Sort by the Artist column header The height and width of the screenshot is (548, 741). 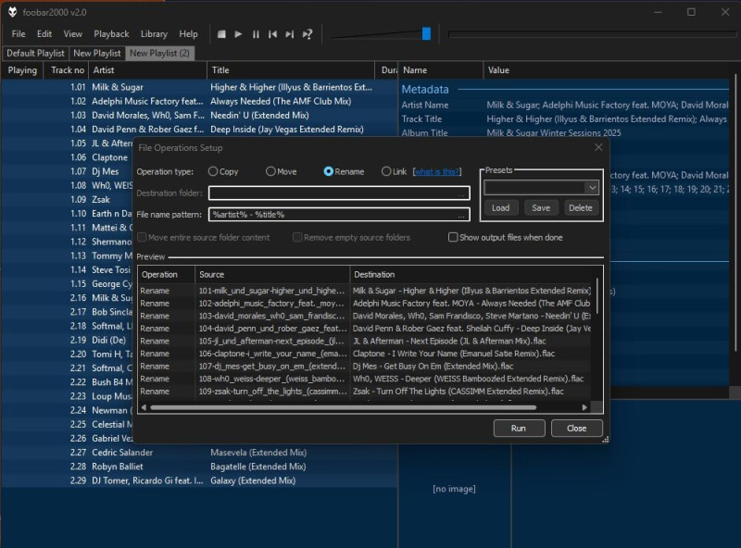[x=147, y=70]
